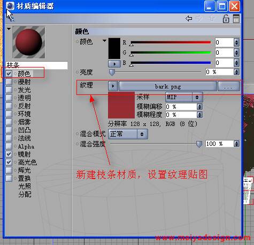Expand the material preview triangle menu
This screenshot has height=245, width=254.
tap(9, 28)
